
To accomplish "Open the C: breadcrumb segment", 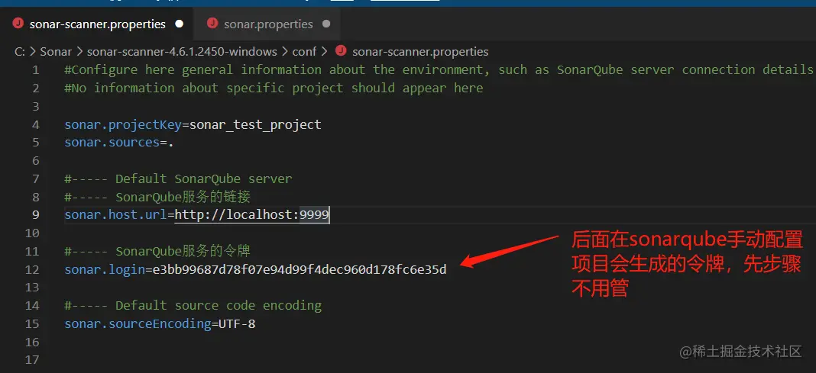I will tap(21, 51).
